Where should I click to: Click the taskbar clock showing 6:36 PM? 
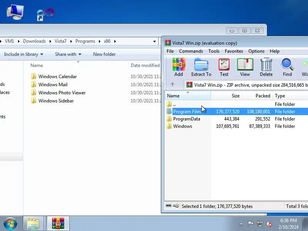288,224
